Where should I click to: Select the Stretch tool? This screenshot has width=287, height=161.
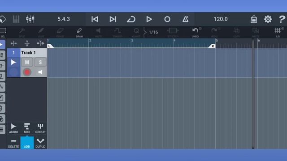[173, 32]
